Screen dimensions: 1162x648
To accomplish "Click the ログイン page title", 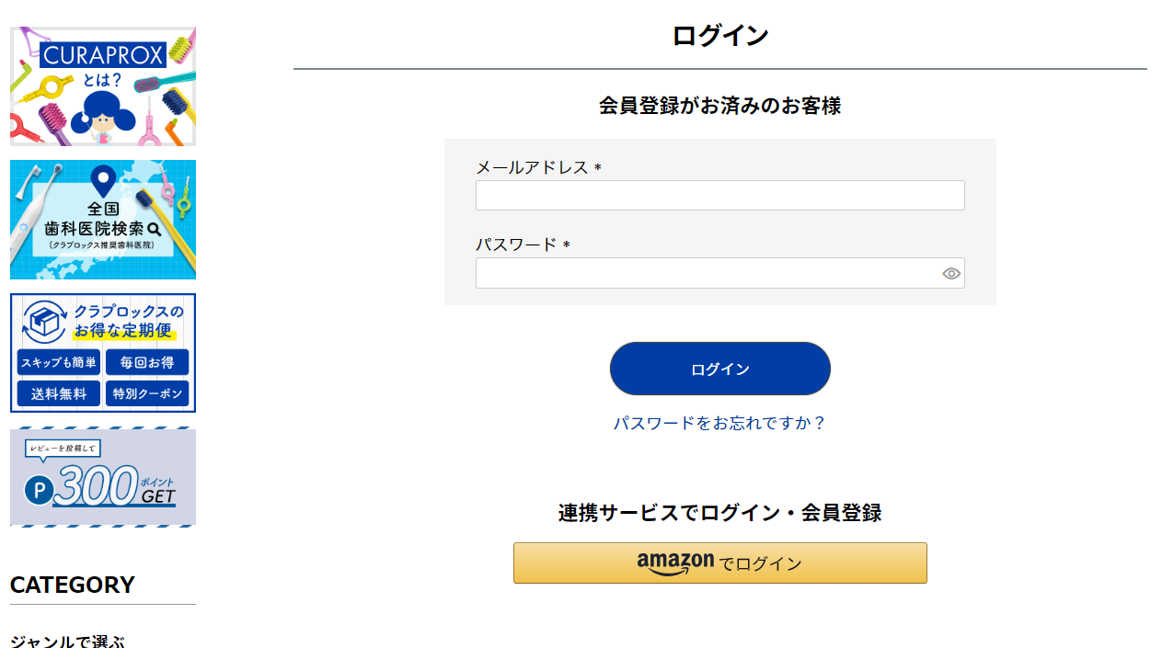I will pyautogui.click(x=719, y=35).
